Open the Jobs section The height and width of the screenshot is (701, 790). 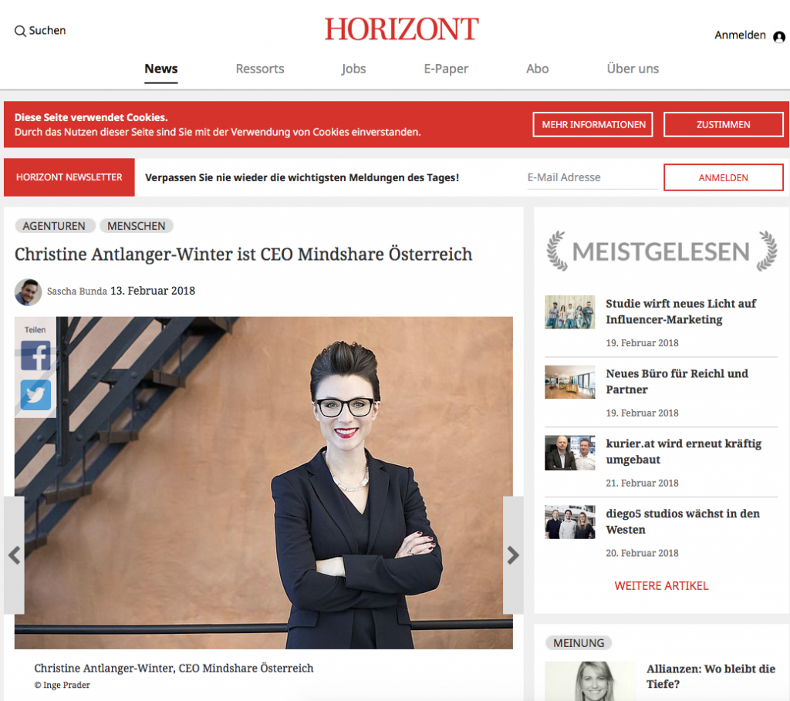pyautogui.click(x=353, y=69)
